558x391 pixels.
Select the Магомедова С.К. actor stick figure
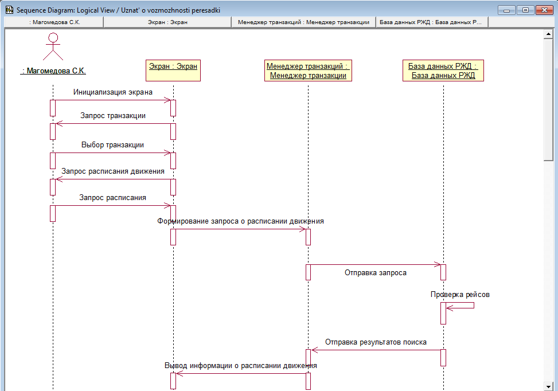point(53,46)
